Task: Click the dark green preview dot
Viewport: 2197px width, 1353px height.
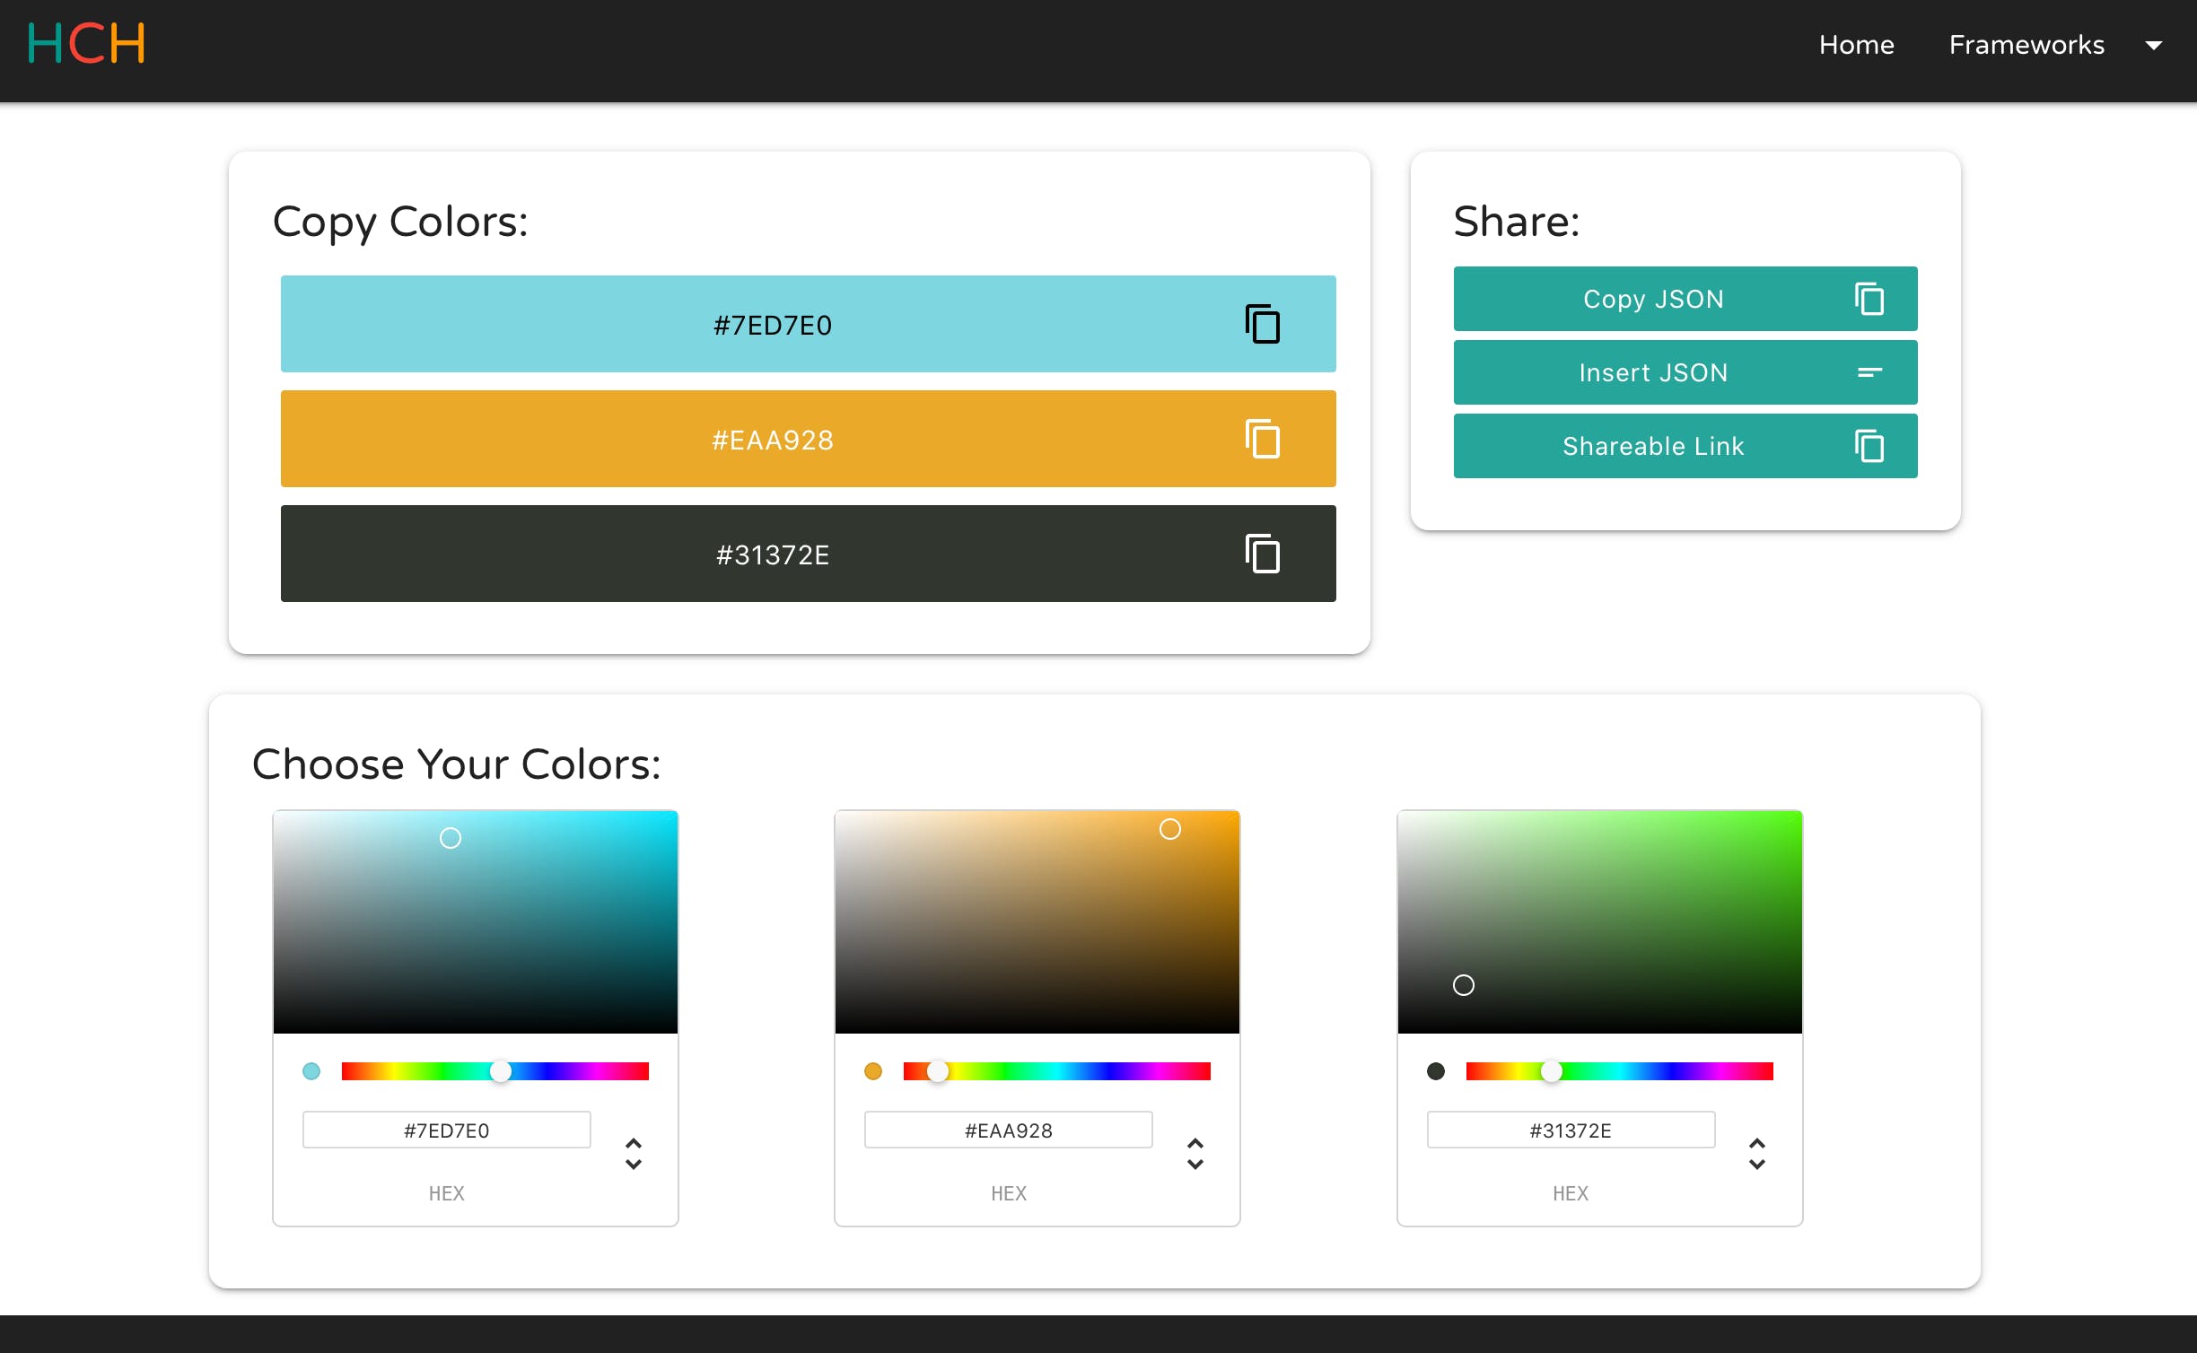Action: (1436, 1070)
